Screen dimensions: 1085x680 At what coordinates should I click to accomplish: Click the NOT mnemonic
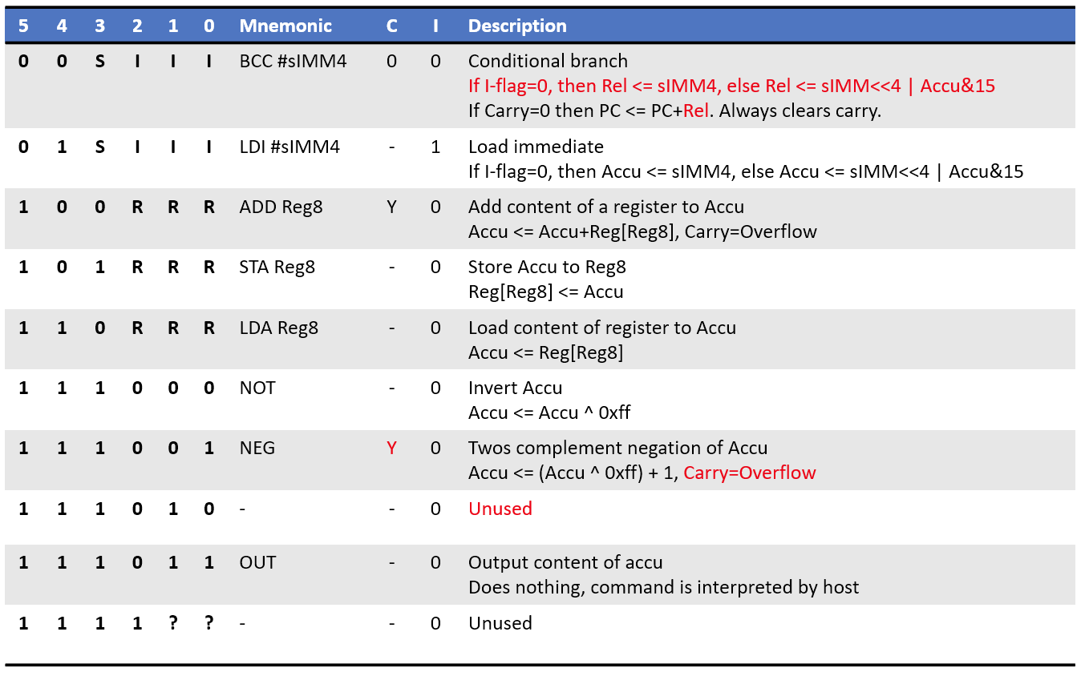(x=257, y=388)
